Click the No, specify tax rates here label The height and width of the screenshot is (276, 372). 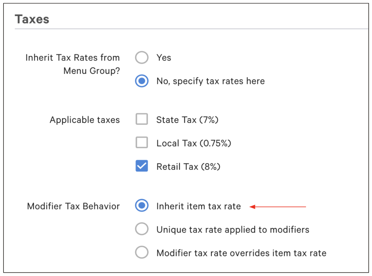click(x=210, y=81)
